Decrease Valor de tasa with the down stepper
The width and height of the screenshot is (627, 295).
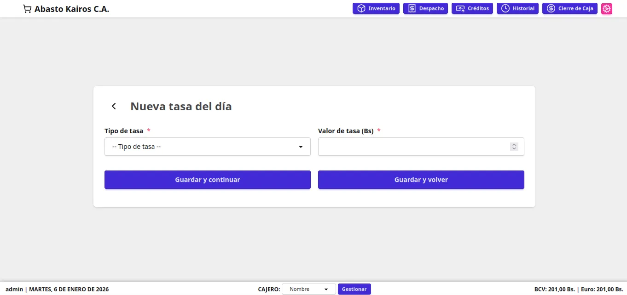tap(514, 149)
